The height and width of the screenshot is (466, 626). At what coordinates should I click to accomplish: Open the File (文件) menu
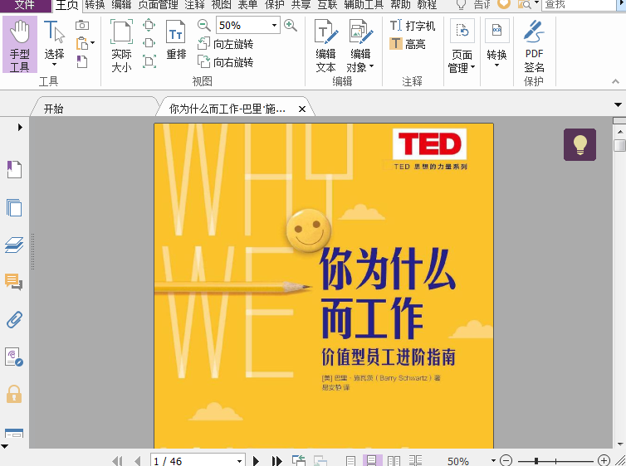(x=25, y=5)
